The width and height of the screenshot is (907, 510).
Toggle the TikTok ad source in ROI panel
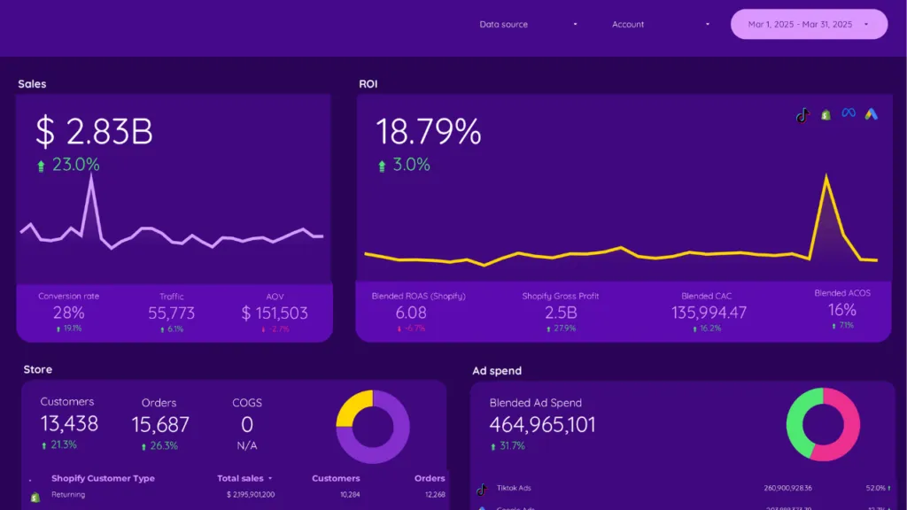(x=802, y=114)
